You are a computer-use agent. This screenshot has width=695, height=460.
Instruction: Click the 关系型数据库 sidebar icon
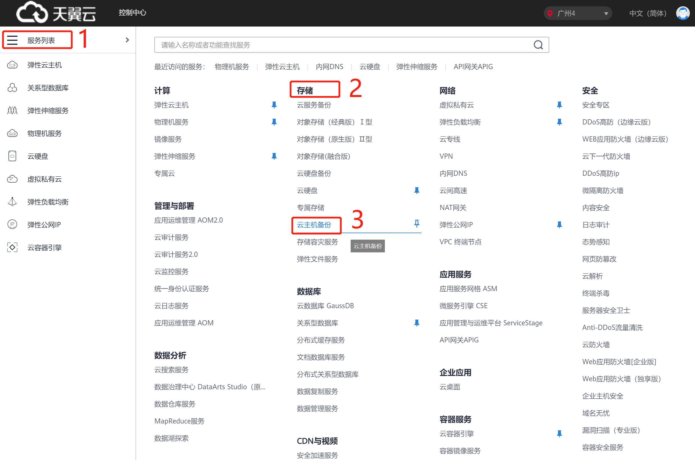(12, 88)
